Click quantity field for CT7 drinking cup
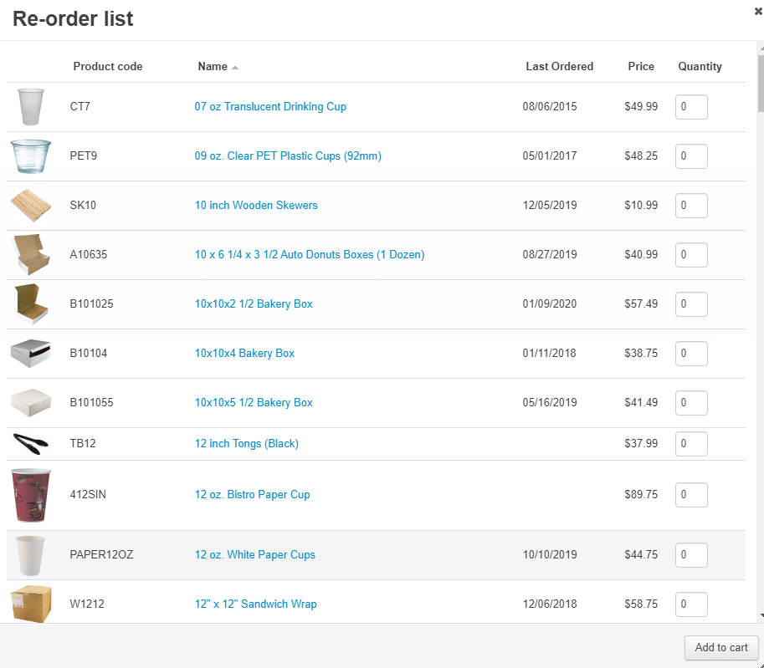The width and height of the screenshot is (764, 668). 691,107
